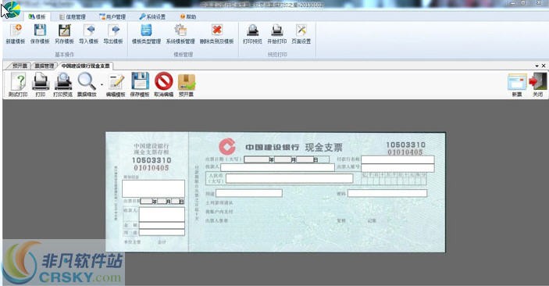Click the amount digit grid on check
The image size is (549, 286).
click(394, 178)
